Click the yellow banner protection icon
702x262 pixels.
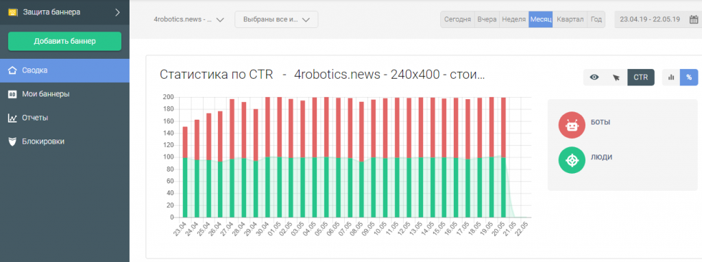(x=13, y=12)
